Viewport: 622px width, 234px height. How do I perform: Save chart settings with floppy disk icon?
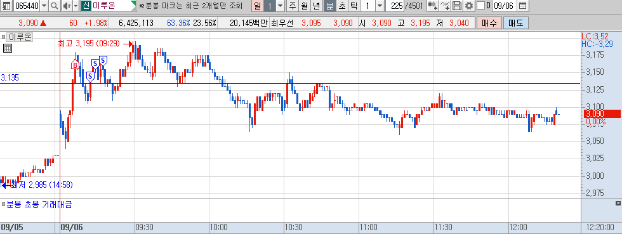[458, 6]
